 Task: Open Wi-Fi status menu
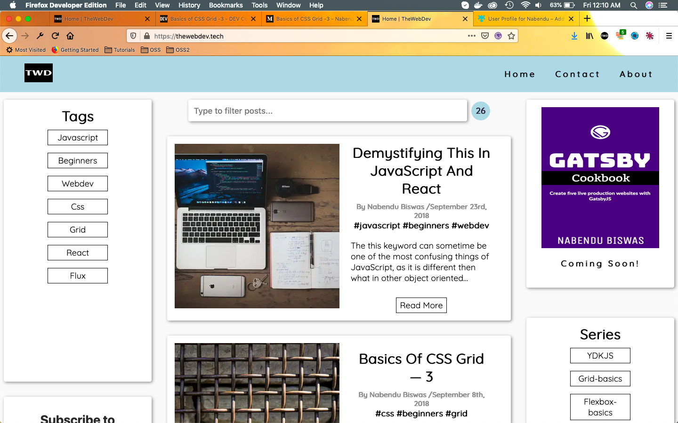coord(525,5)
